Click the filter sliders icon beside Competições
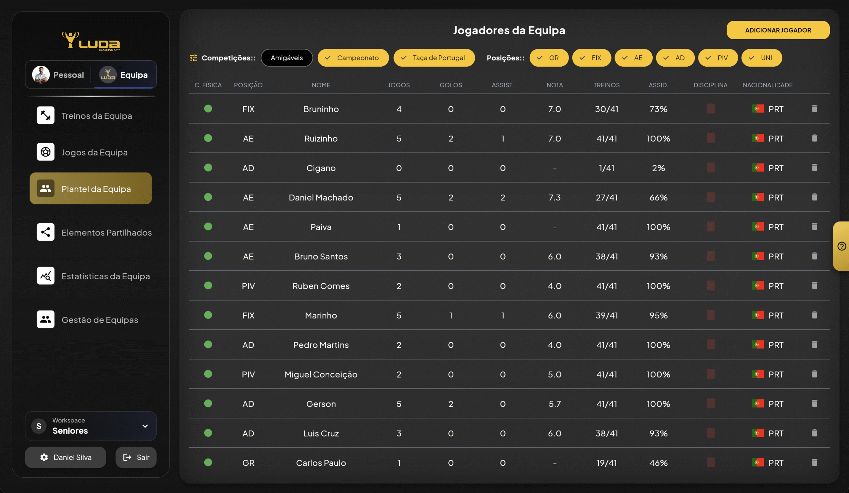Image resolution: width=849 pixels, height=493 pixels. pos(193,58)
